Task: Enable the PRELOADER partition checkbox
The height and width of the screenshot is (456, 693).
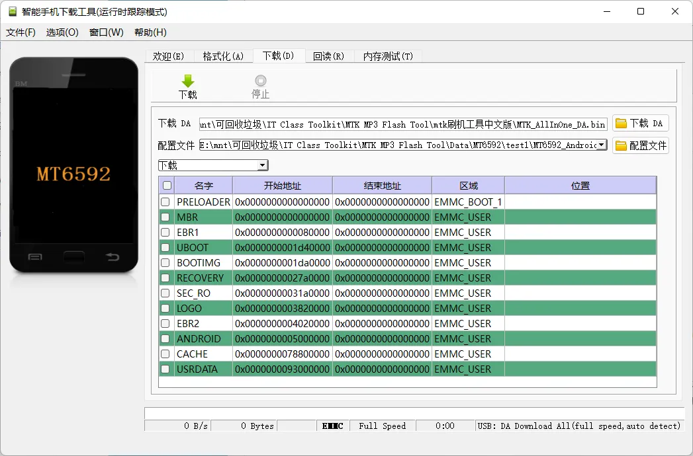Action: tap(165, 202)
